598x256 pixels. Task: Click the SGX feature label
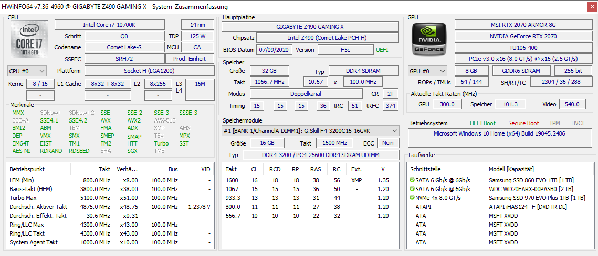[132, 151]
